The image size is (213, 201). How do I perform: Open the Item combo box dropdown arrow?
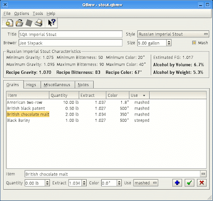pyautogui.click(x=203, y=174)
